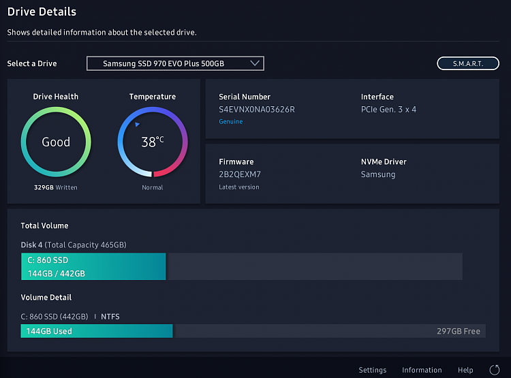Image resolution: width=511 pixels, height=378 pixels.
Task: Click the Drive Health Good gauge
Action: tap(56, 142)
